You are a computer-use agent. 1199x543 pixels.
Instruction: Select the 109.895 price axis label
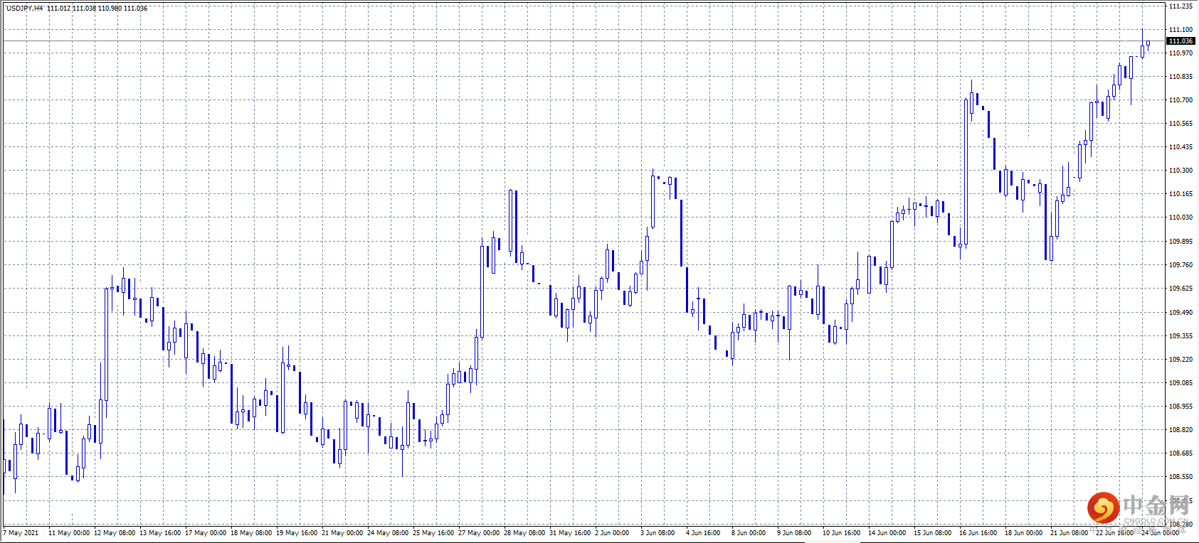[x=1180, y=242]
